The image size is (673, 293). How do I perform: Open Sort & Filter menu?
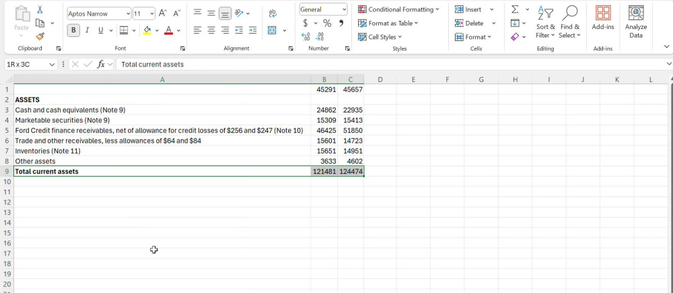pyautogui.click(x=546, y=22)
